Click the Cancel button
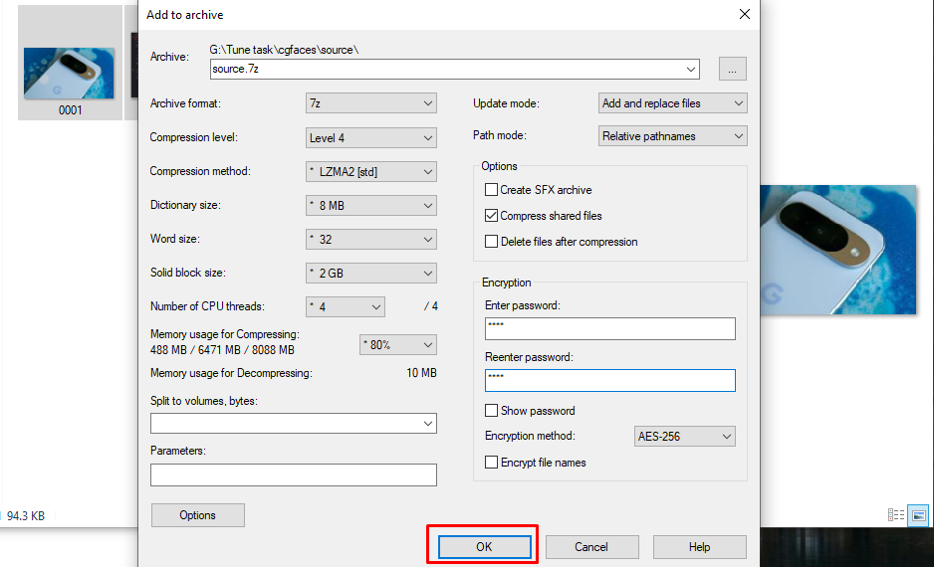934x567 pixels. 591,547
